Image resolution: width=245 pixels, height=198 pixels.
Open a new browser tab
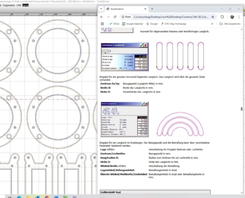point(152,9)
